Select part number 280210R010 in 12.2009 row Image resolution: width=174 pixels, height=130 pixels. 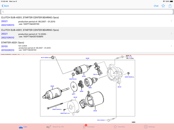pyautogui.click(x=8, y=38)
